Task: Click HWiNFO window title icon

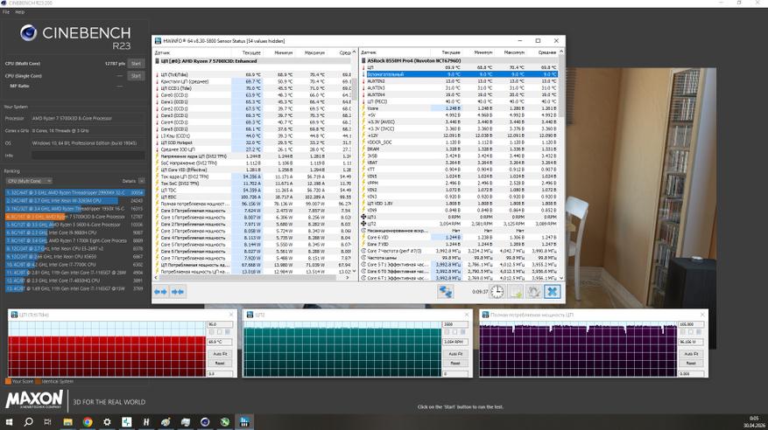Action: coord(158,41)
